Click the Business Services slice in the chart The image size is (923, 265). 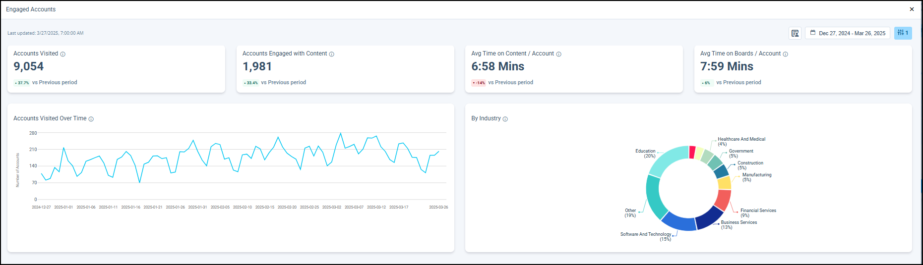709,218
